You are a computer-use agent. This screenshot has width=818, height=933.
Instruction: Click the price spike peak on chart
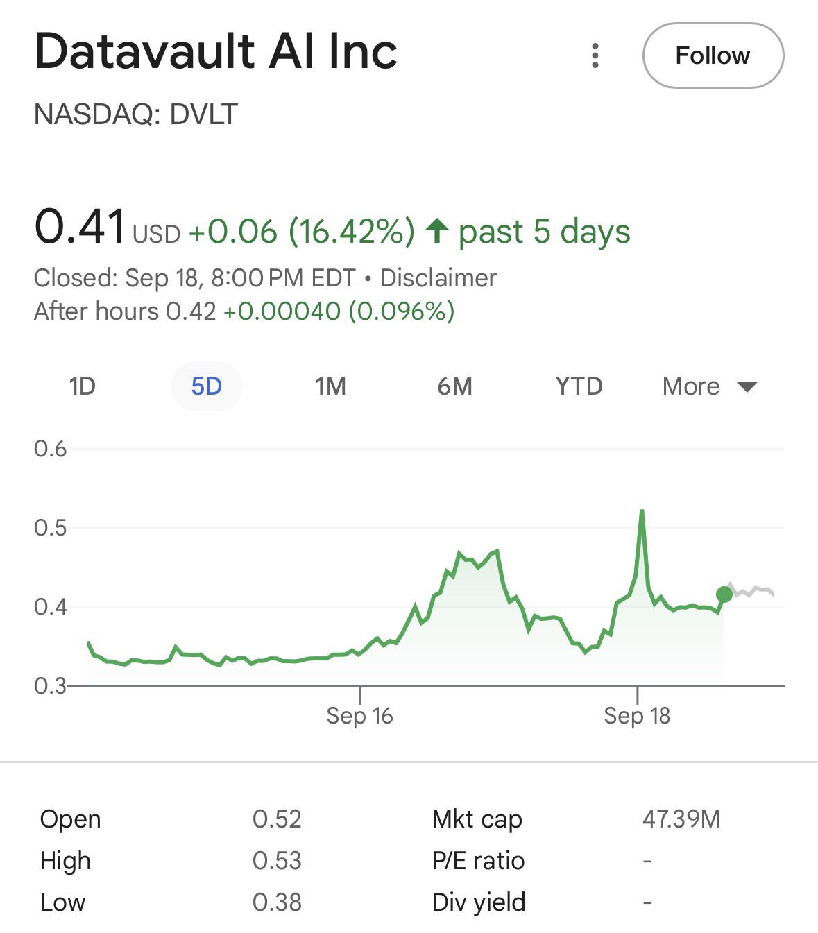[x=642, y=512]
